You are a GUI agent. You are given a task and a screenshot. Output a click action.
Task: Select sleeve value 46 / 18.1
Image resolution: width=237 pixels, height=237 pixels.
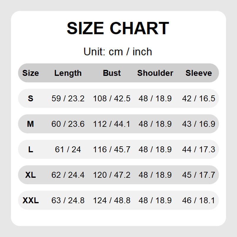tap(198, 201)
